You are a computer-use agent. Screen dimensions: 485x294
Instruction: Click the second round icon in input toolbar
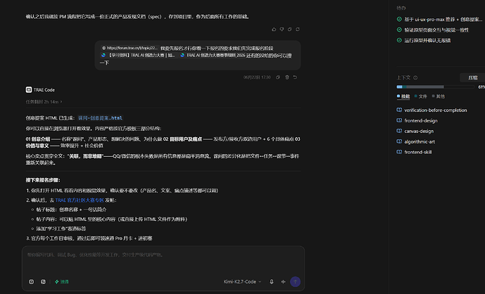[44, 281]
